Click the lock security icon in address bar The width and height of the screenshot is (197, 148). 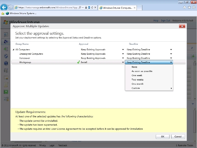click(x=86, y=8)
